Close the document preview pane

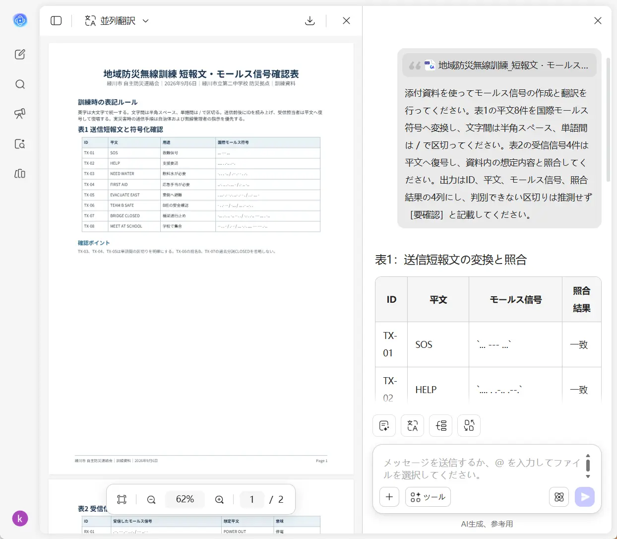click(x=346, y=21)
